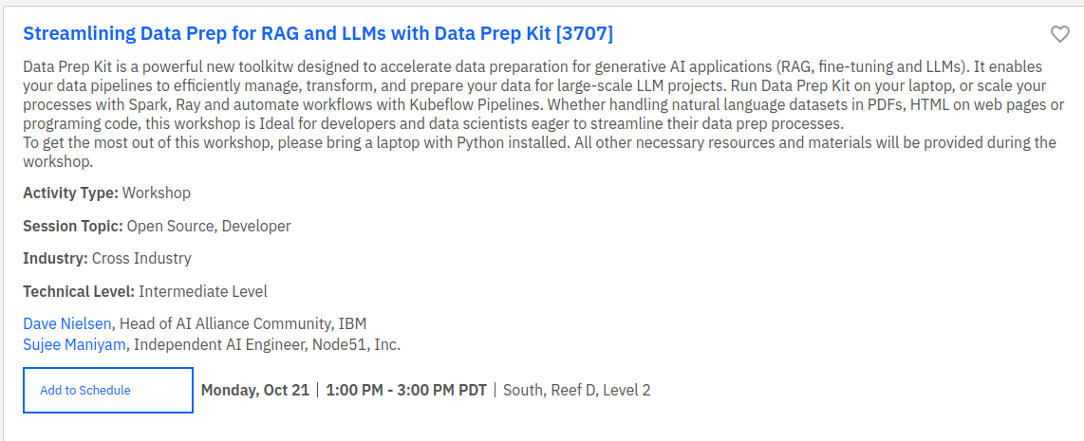Screen dimensions: 1084x441
Task: Click the Workshop activity type value
Action: pyautogui.click(x=157, y=193)
